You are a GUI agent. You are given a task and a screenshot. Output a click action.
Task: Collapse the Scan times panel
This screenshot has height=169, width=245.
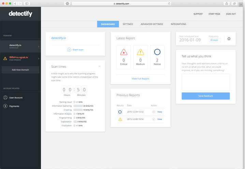(x=99, y=66)
